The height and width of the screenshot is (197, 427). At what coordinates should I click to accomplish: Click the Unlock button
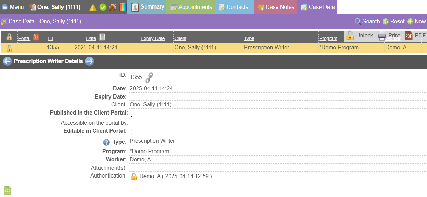point(360,36)
